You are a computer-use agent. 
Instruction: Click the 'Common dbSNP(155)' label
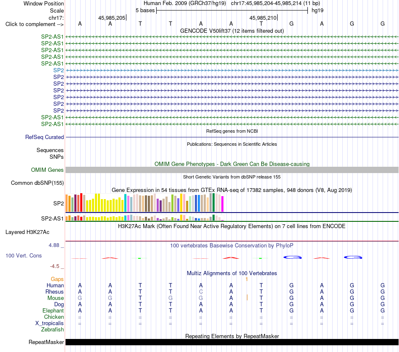click(37, 183)
